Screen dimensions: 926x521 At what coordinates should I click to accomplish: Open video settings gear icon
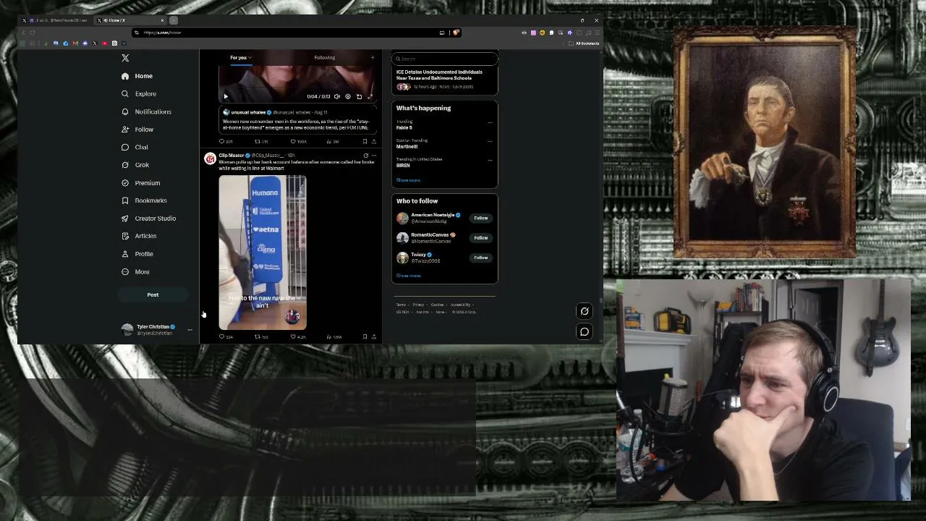coord(347,96)
